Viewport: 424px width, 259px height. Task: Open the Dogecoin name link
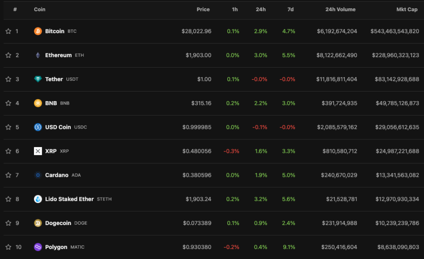[58, 223]
